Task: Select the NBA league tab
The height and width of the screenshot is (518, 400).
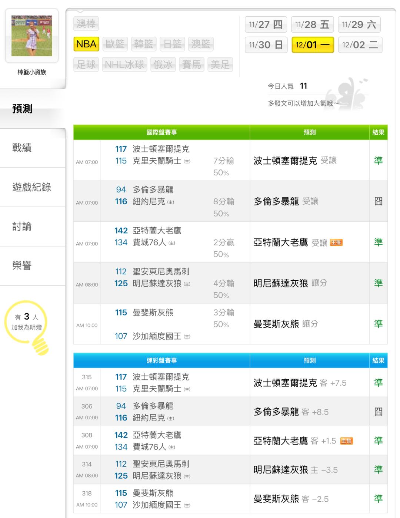Action: tap(86, 44)
